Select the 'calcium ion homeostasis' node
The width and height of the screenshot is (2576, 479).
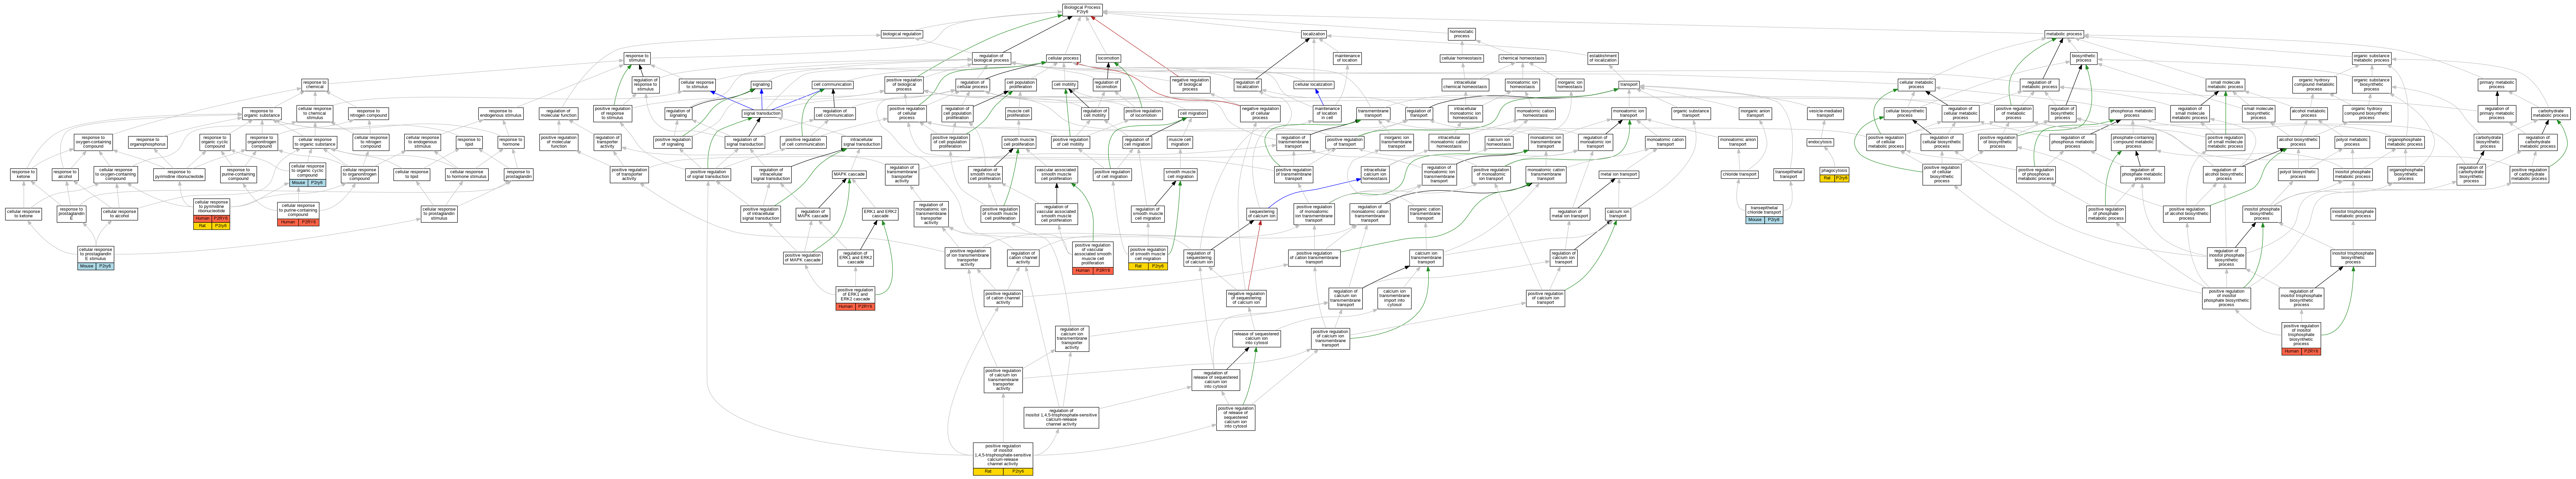coord(1499,142)
